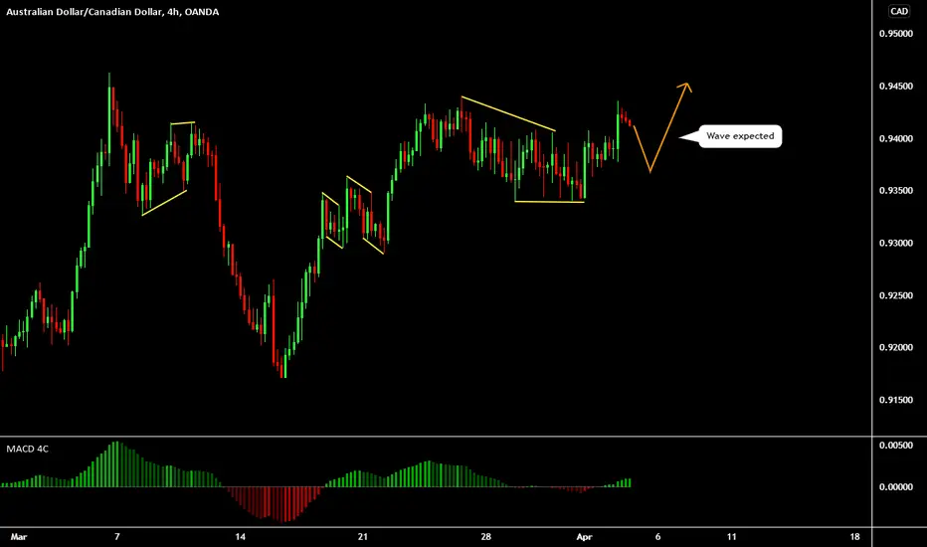Click price level 0.94500 on the price scale
This screenshot has width=927, height=547.
pyautogui.click(x=895, y=87)
